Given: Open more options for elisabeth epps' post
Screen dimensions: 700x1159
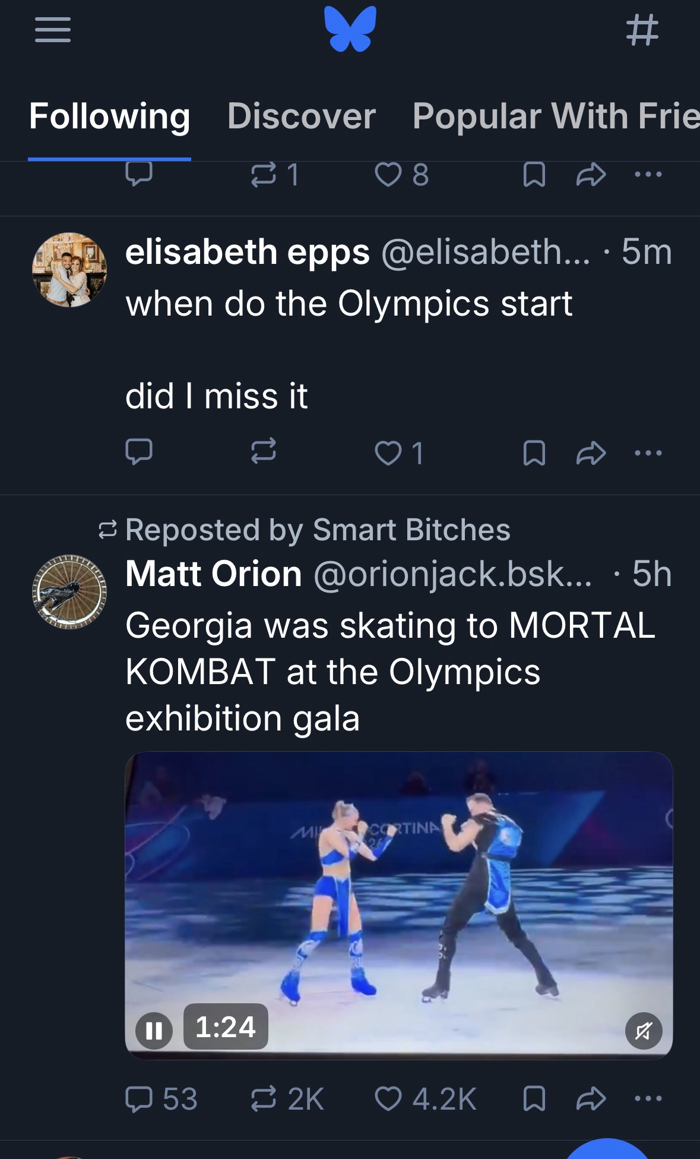Looking at the screenshot, I should (x=647, y=453).
